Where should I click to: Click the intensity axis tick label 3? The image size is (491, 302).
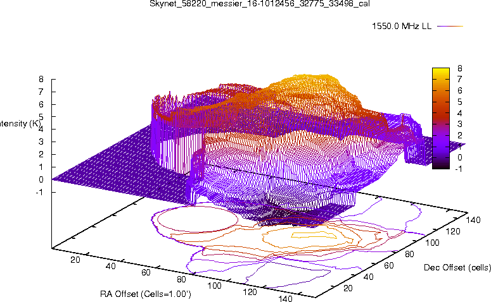(41, 142)
